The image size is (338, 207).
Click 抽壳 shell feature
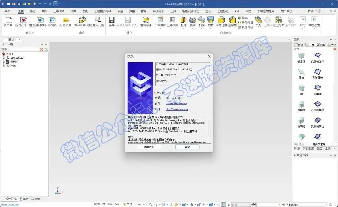click(x=243, y=18)
